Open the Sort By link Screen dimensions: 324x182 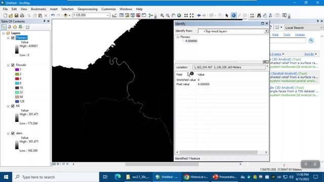pos(310,54)
